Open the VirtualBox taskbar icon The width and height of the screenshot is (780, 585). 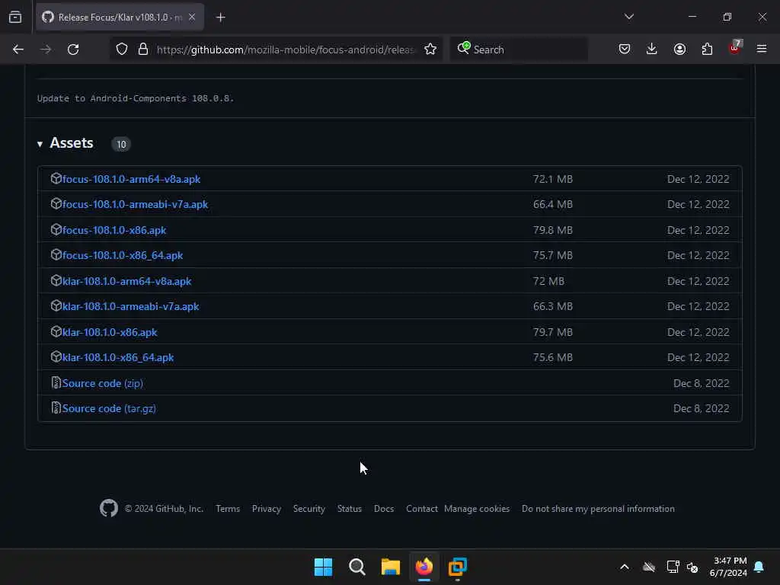(x=458, y=567)
